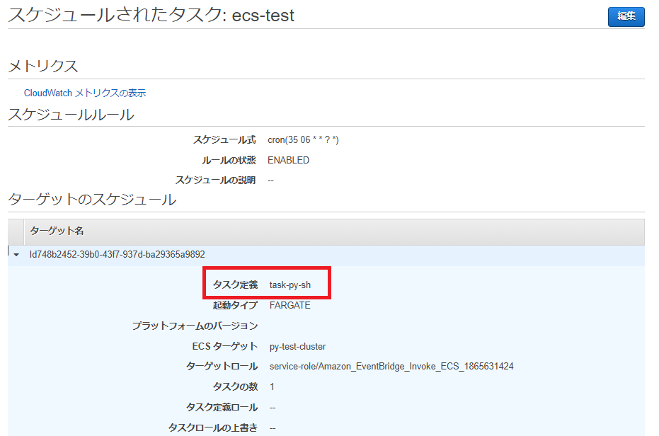Select the cron expression cron(35 06 * * ? *)
The width and height of the screenshot is (659, 436).
pyautogui.click(x=304, y=139)
